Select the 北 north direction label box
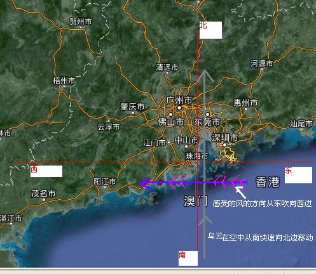The width and height of the screenshot is (316, 274). pos(210,30)
